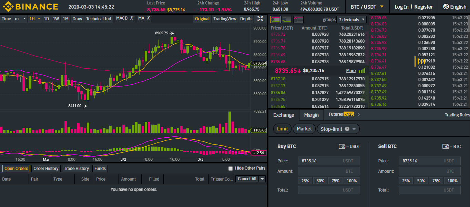Remove the MACD indicator with its X
Image resolution: width=470 pixels, height=207 pixels.
coord(132,18)
